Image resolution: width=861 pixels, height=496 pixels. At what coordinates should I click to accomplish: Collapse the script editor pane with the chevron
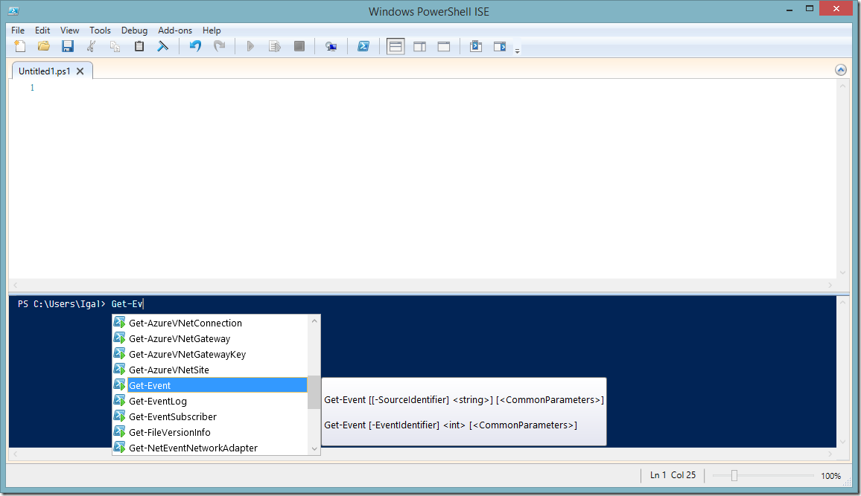840,68
